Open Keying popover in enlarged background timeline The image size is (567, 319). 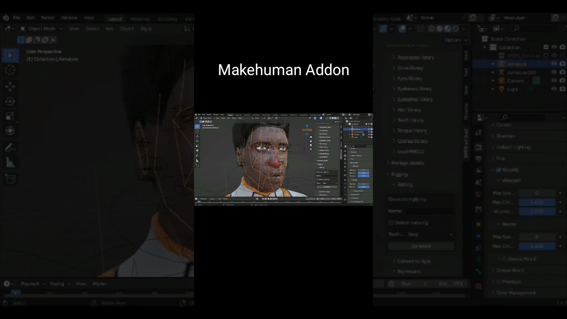pos(59,284)
